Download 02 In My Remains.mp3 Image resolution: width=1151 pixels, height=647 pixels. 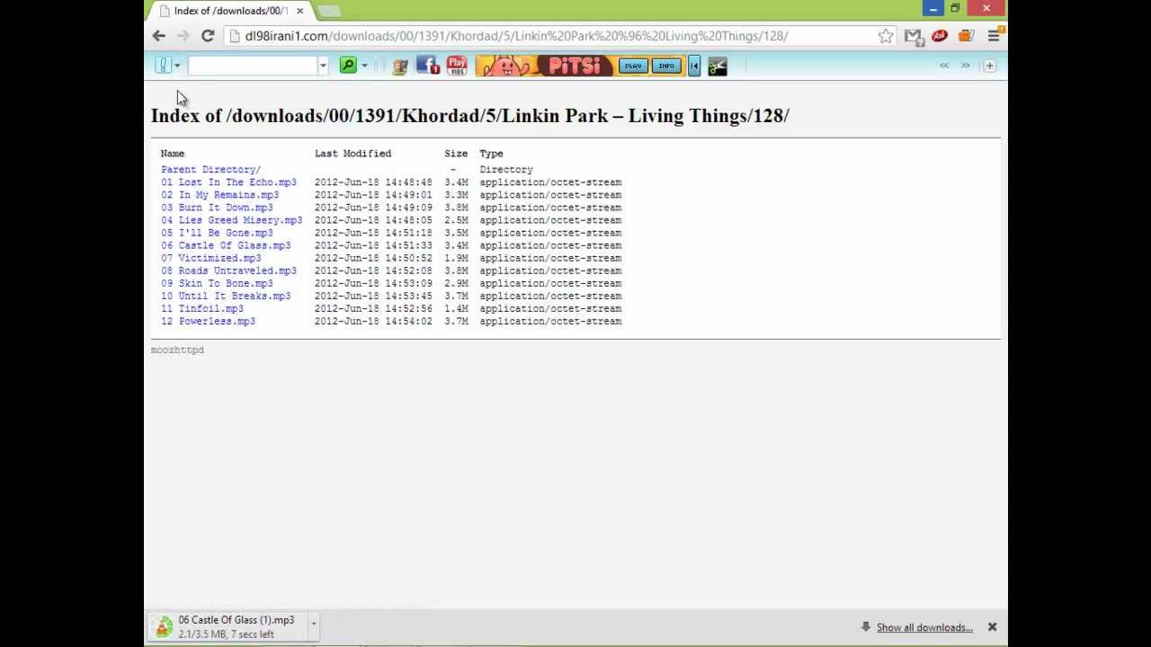pos(220,195)
